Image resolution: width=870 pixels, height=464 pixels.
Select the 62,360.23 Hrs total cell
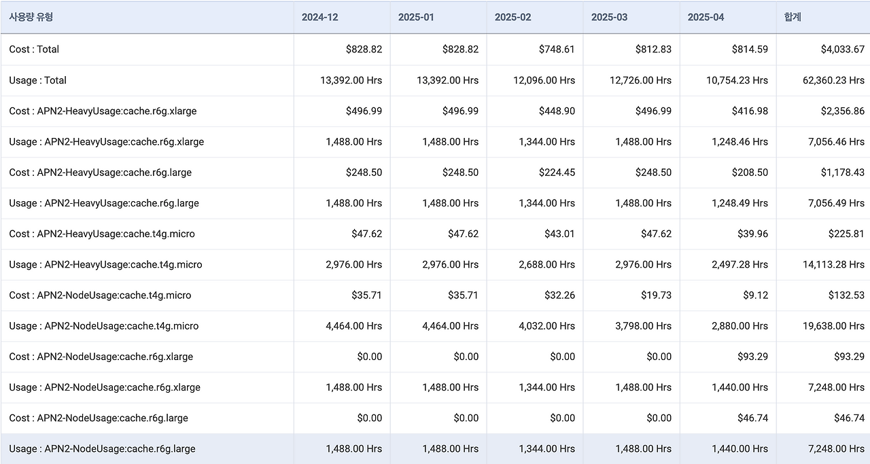tap(833, 80)
